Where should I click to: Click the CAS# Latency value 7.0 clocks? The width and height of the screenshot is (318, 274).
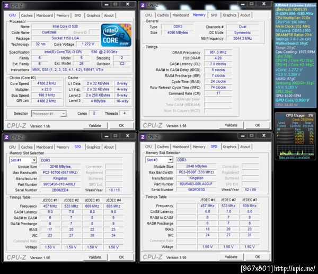pos(218,64)
